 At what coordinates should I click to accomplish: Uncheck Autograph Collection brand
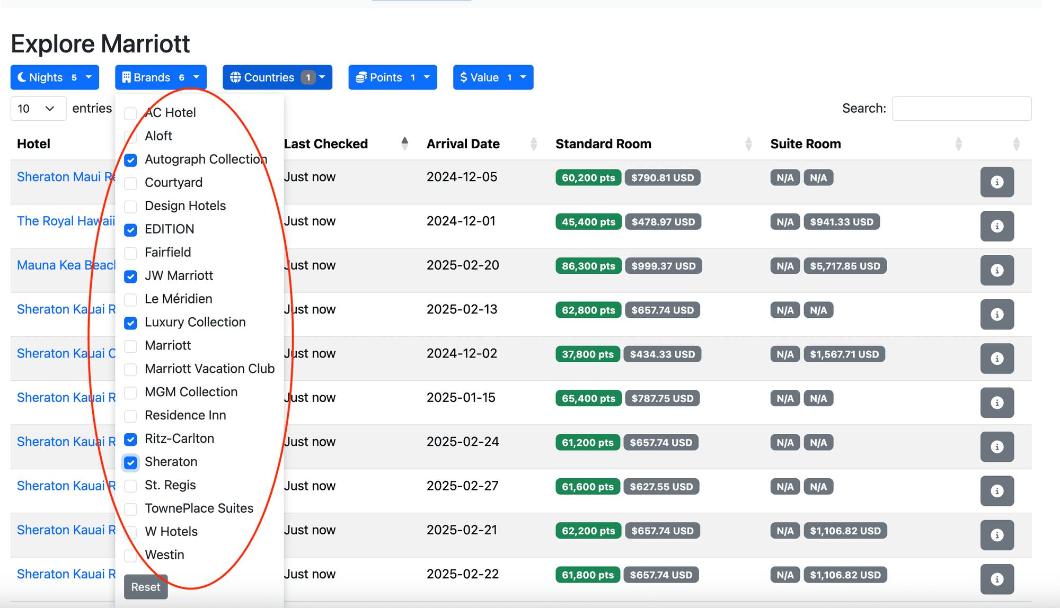tap(130, 160)
